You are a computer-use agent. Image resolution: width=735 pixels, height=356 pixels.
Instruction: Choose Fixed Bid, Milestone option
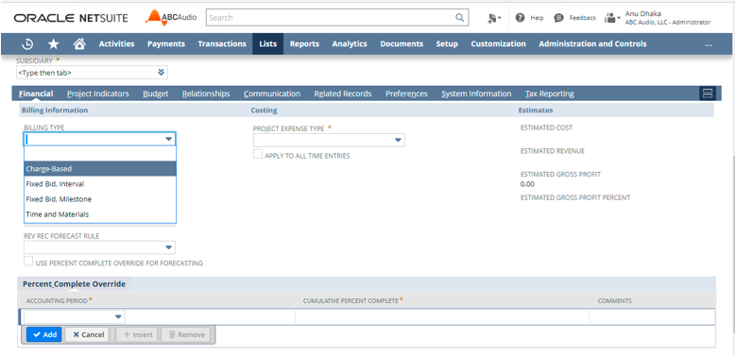pyautogui.click(x=100, y=199)
